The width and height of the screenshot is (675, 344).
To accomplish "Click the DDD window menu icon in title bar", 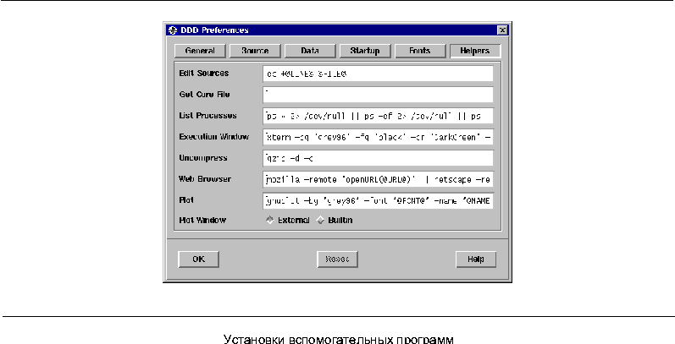I will [173, 30].
